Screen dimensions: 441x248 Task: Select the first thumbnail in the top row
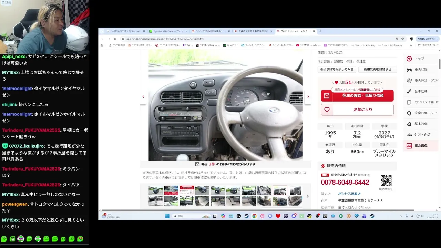click(156, 190)
